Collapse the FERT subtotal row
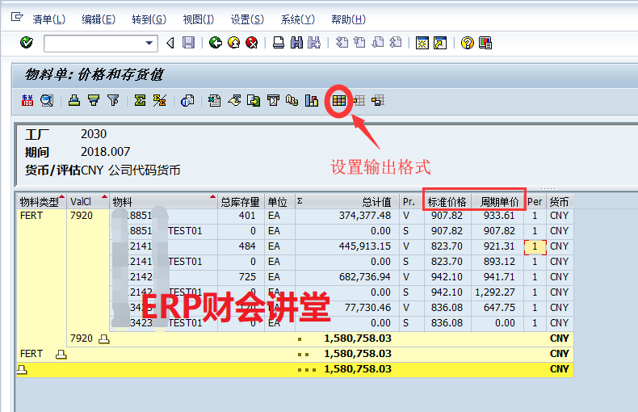638x412 pixels. click(61, 354)
